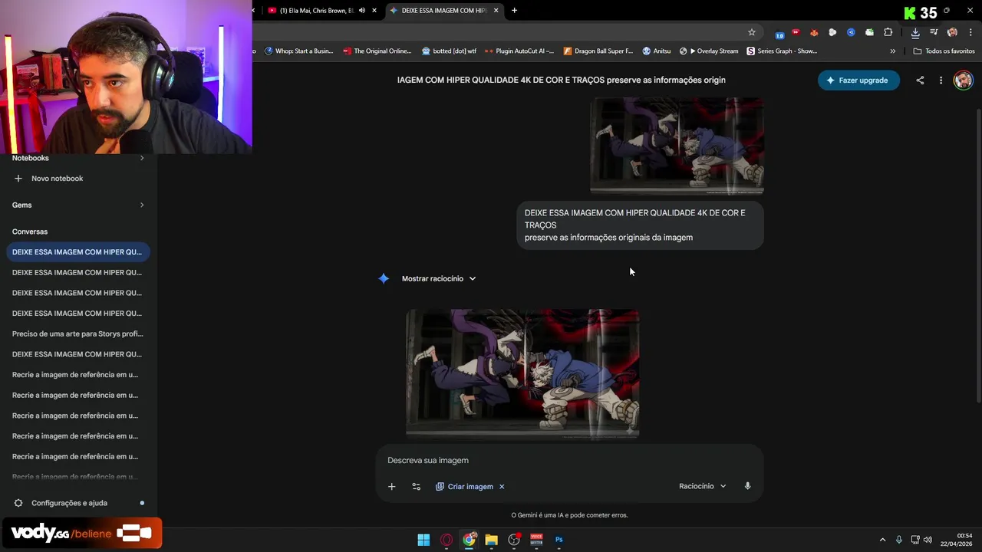
Task: Open Opera GX from the taskbar
Action: 447,540
